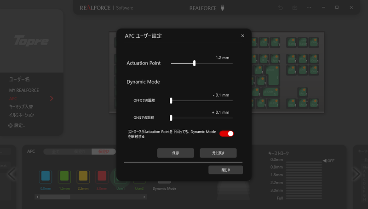This screenshot has height=209, width=368.
Task: Open キーマップ入替 in the sidebar
Action: (21, 107)
